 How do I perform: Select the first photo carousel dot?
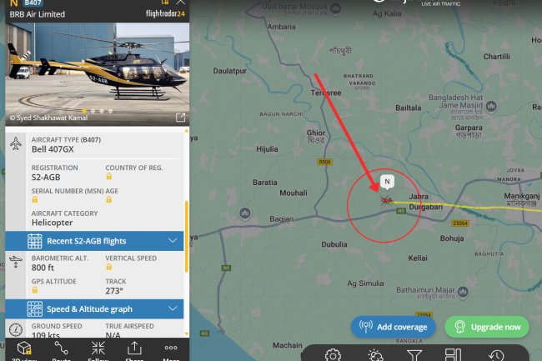click(84, 111)
